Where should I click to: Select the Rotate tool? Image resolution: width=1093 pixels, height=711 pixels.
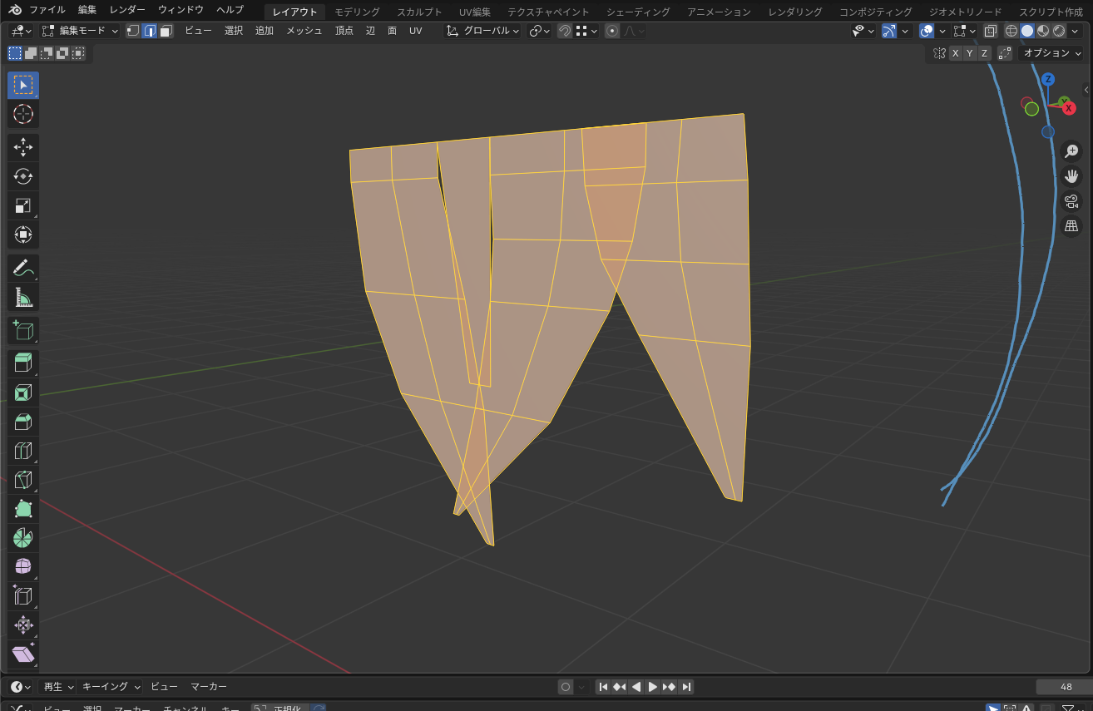(x=23, y=176)
